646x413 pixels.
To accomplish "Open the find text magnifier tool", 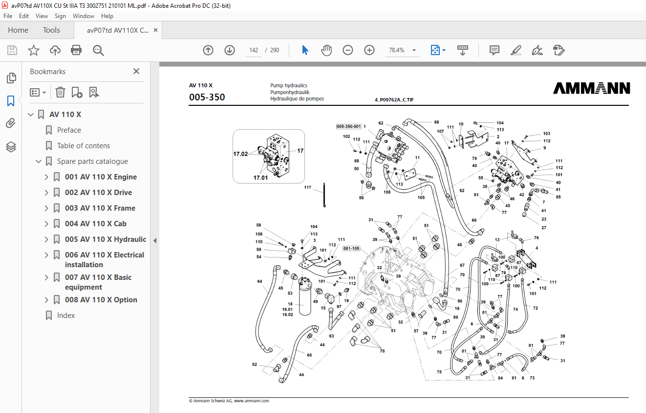I will click(98, 50).
